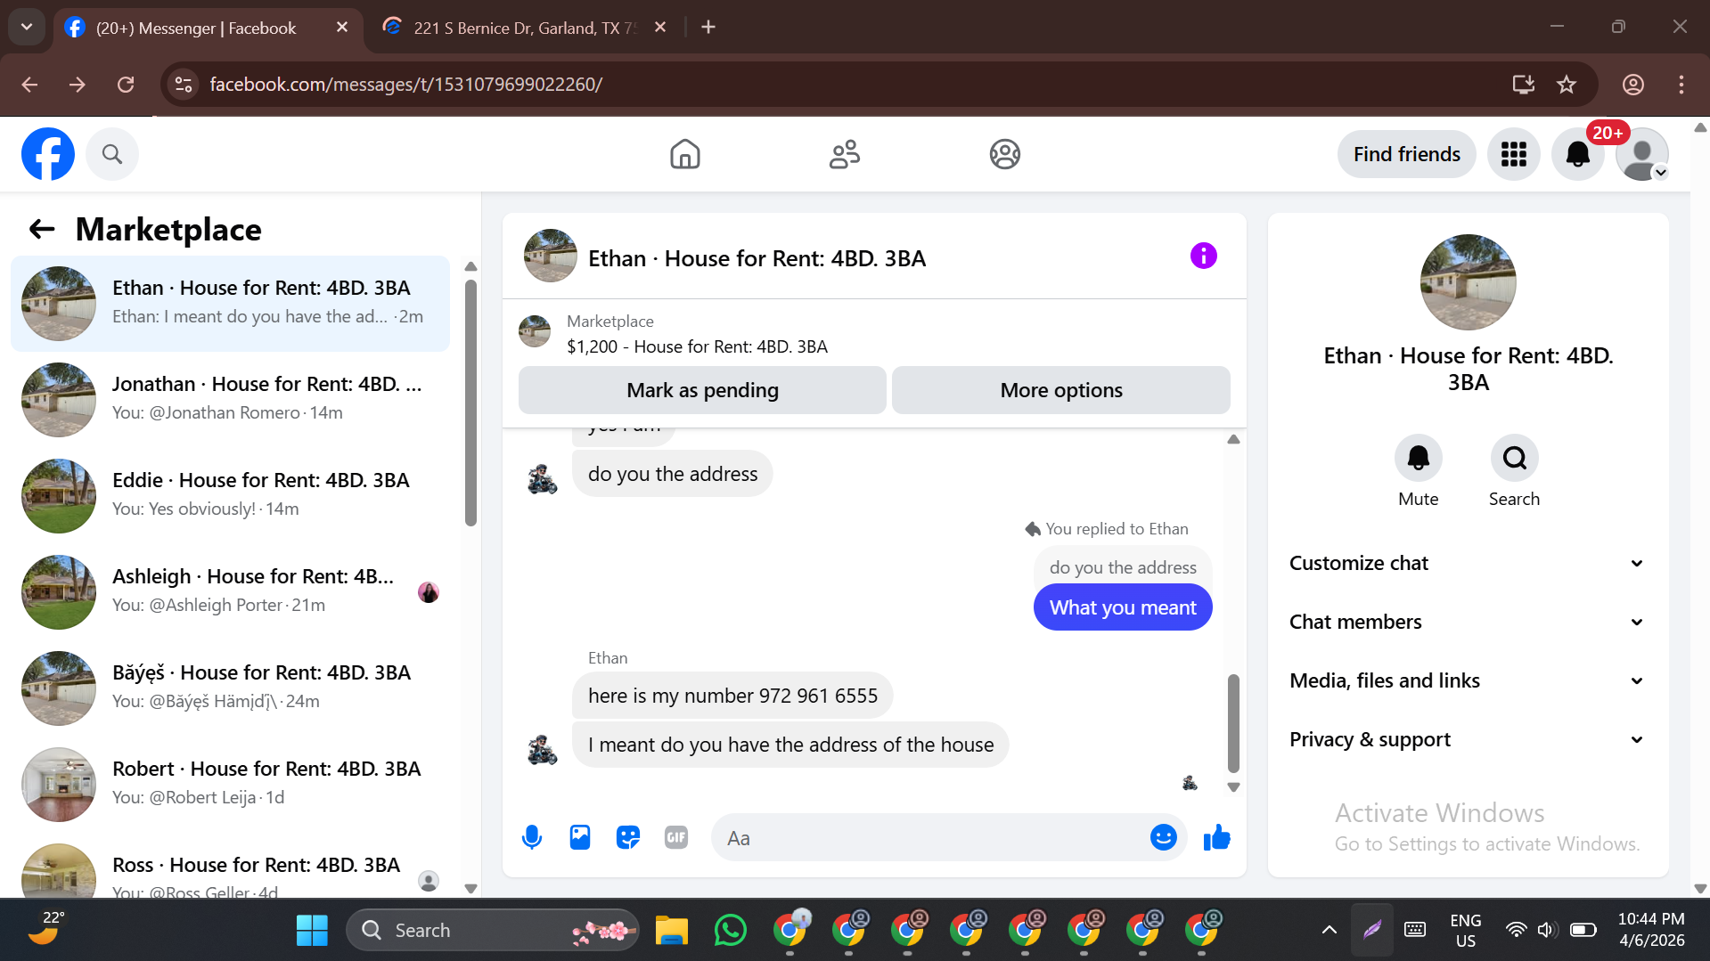Click the quoted 'do you the address' reply
This screenshot has width=1710, height=961.
(x=1123, y=567)
